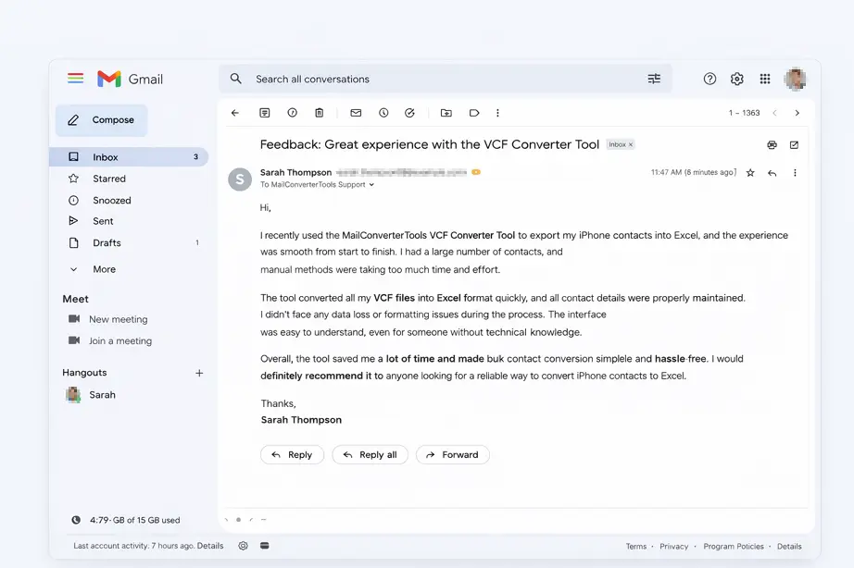Delete the email using the trash icon
The width and height of the screenshot is (854, 568).
pyautogui.click(x=318, y=112)
